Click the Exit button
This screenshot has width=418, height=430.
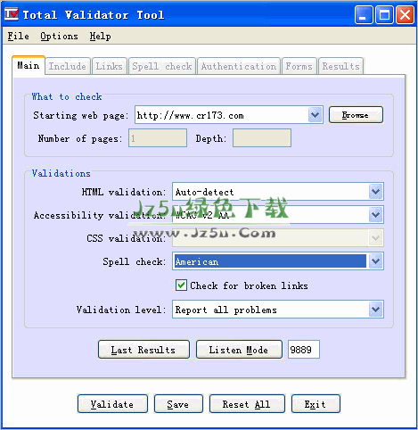click(x=316, y=404)
